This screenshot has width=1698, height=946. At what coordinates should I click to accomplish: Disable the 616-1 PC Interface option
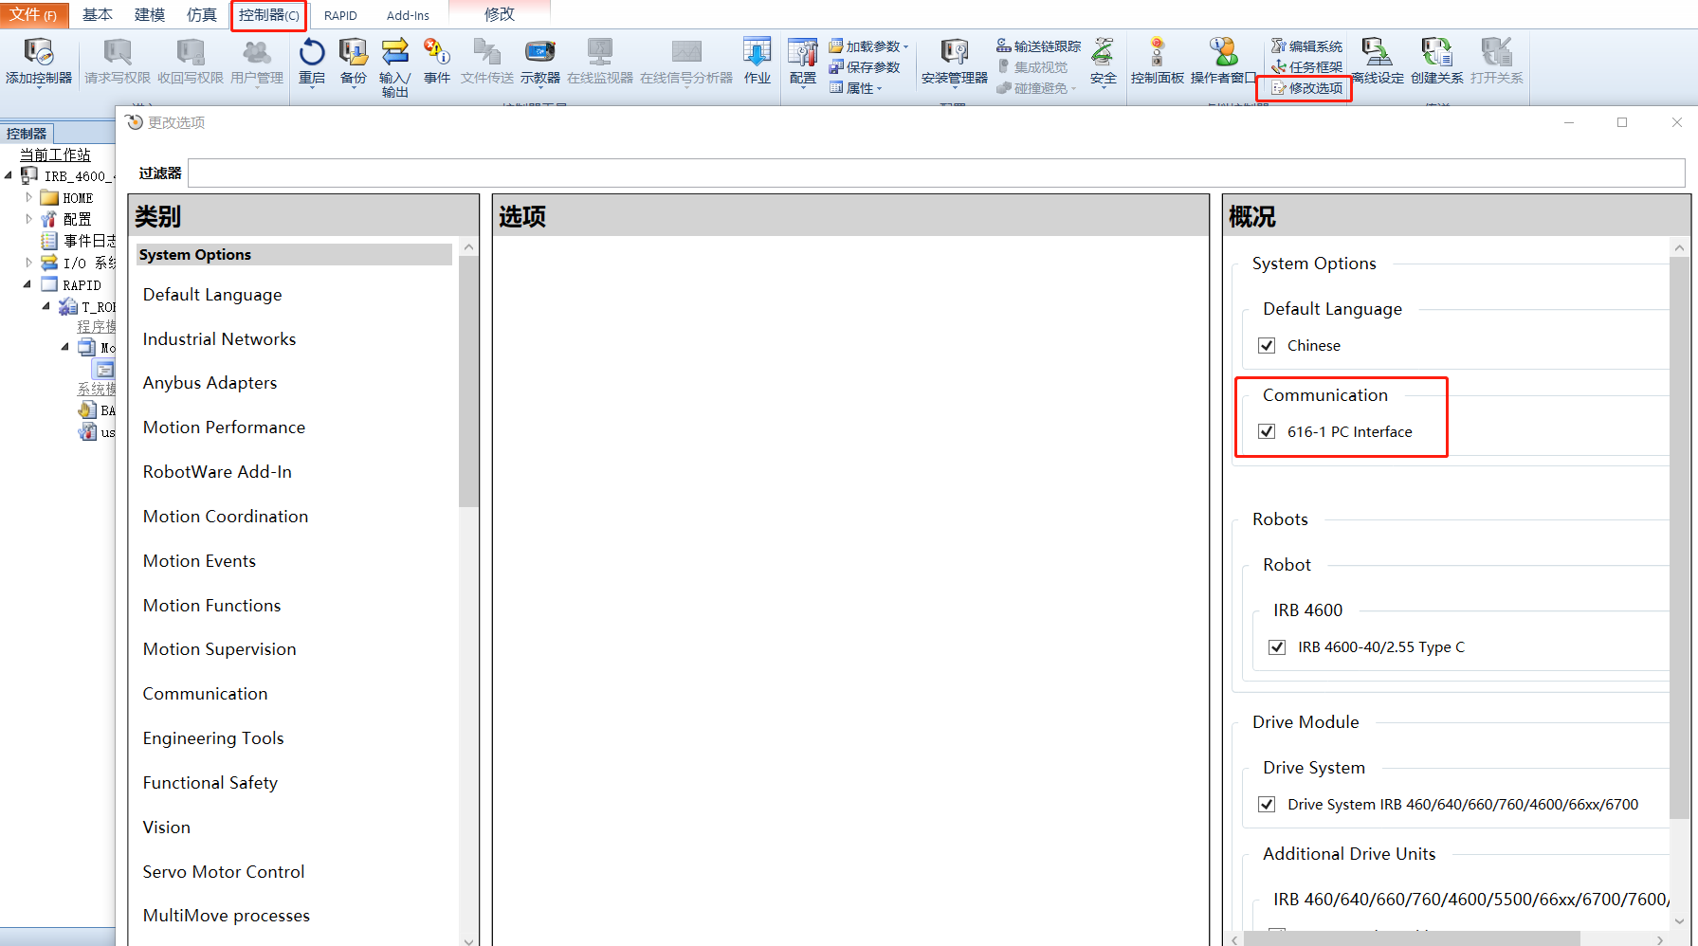1267,431
